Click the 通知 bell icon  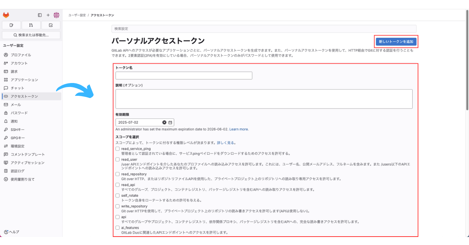6,121
